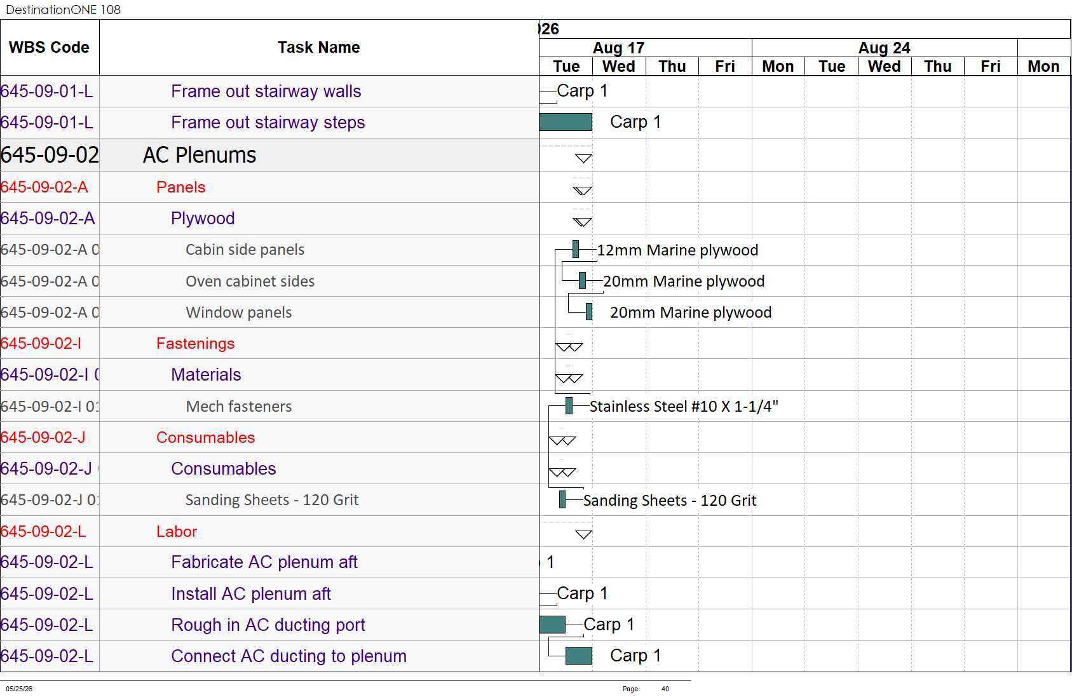
Task: Click the purple Consumables row summary marker
Action: (x=562, y=472)
